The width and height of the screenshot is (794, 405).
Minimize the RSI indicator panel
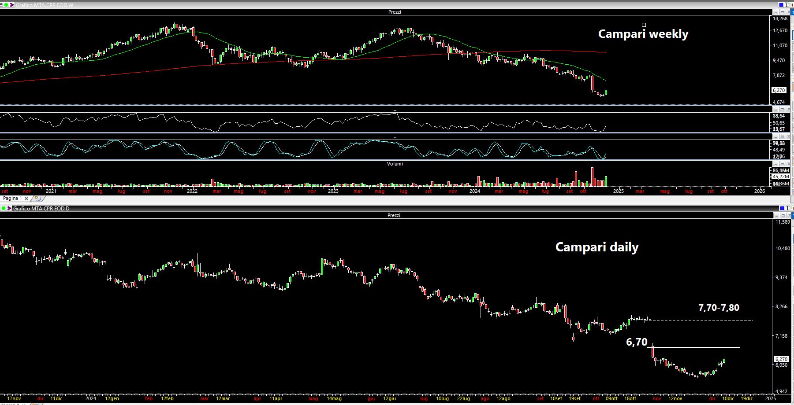[776, 109]
